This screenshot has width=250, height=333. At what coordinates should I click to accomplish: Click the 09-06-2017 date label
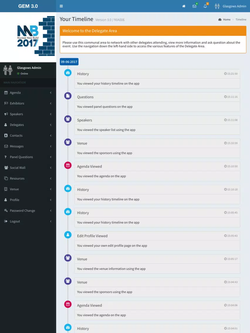[69, 62]
